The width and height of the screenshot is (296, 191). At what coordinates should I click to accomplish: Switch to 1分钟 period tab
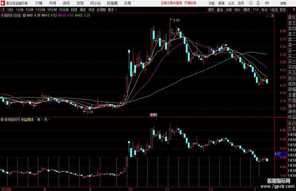19,10
